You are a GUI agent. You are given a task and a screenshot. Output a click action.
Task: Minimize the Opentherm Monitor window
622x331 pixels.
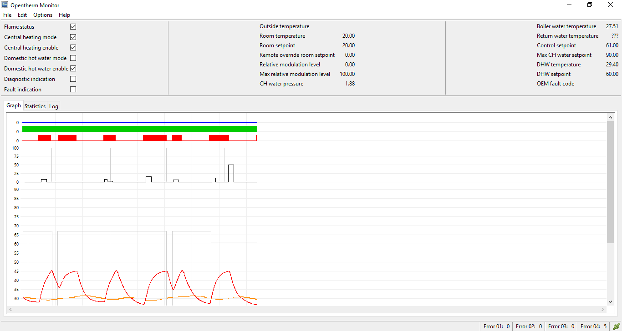[x=569, y=5]
